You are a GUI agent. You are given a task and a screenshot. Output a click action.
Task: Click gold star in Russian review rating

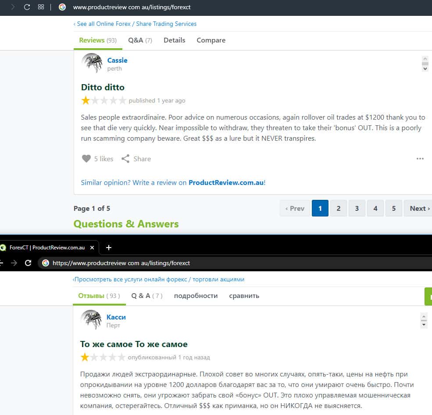click(85, 357)
